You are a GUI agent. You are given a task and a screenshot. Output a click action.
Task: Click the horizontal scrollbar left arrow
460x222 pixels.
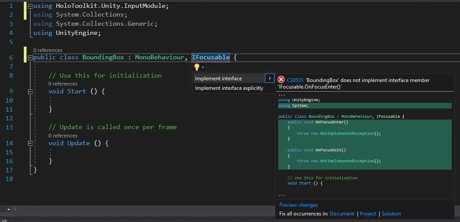tap(15, 209)
